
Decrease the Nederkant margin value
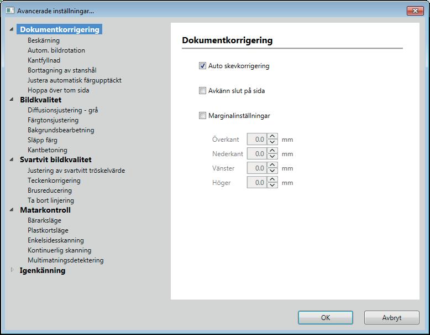tap(272, 156)
